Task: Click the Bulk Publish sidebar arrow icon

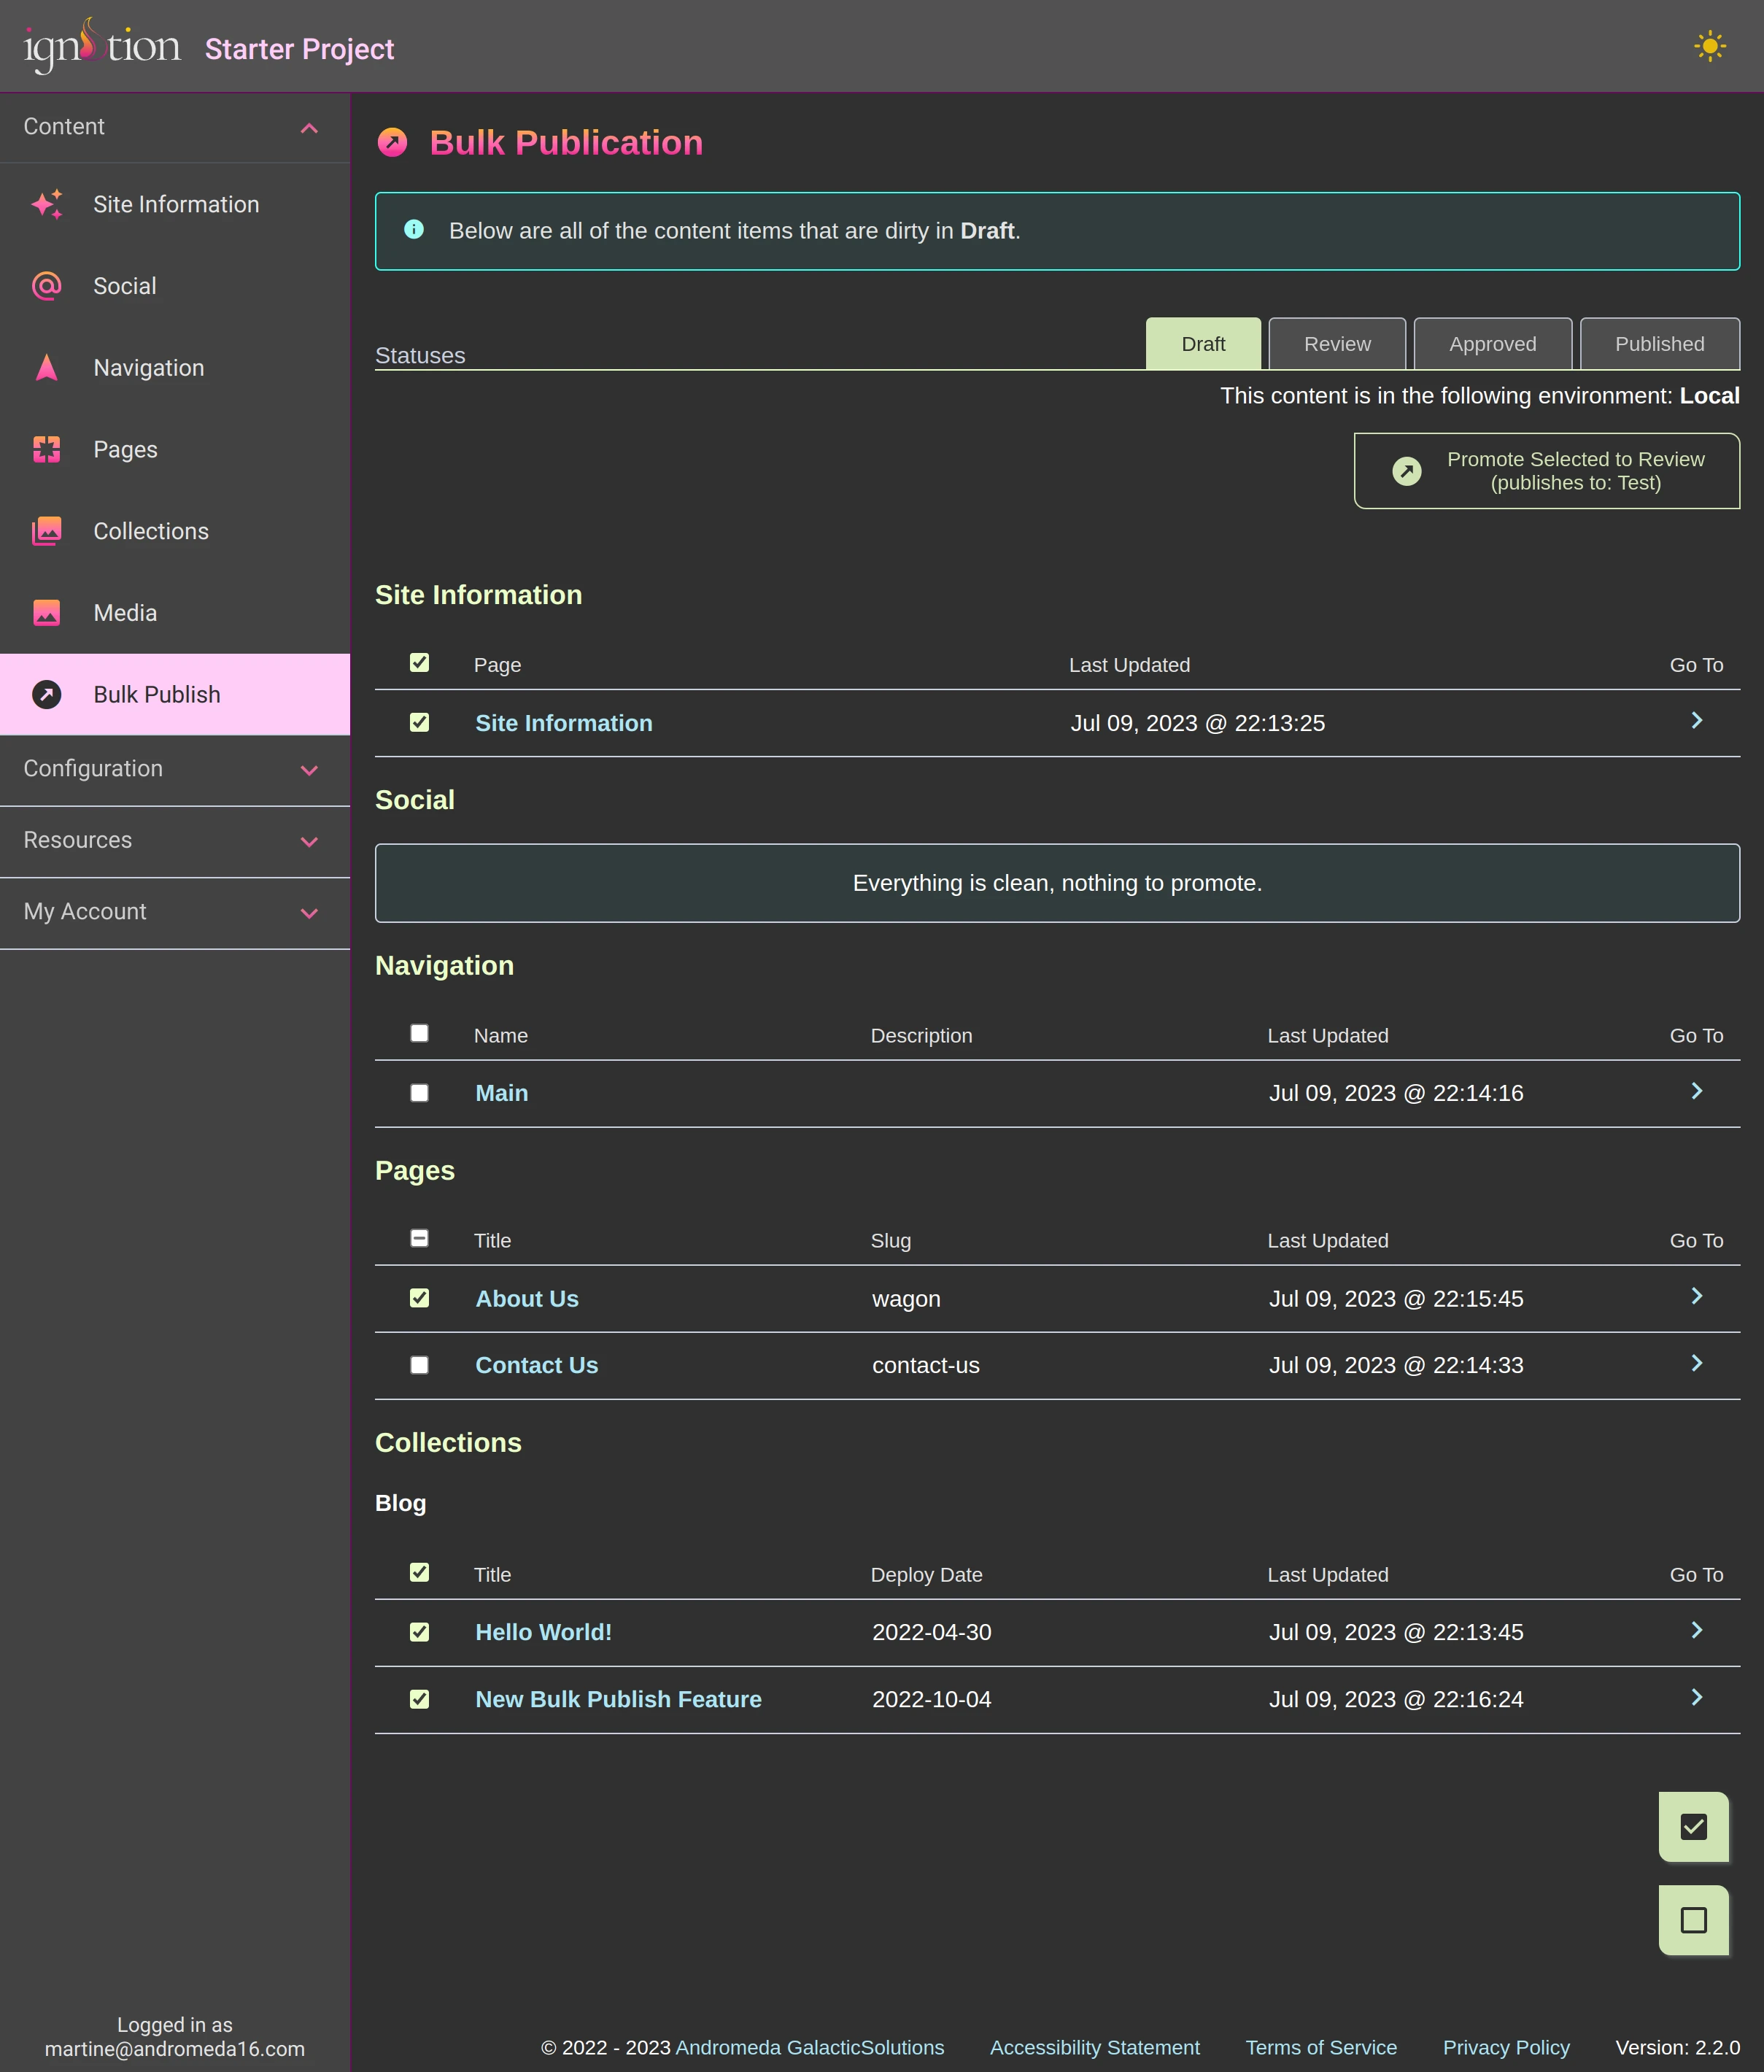Action: click(x=47, y=695)
